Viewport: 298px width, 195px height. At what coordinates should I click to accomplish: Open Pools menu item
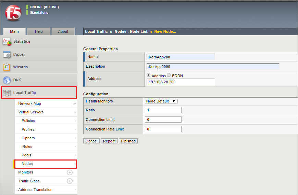click(x=46, y=155)
